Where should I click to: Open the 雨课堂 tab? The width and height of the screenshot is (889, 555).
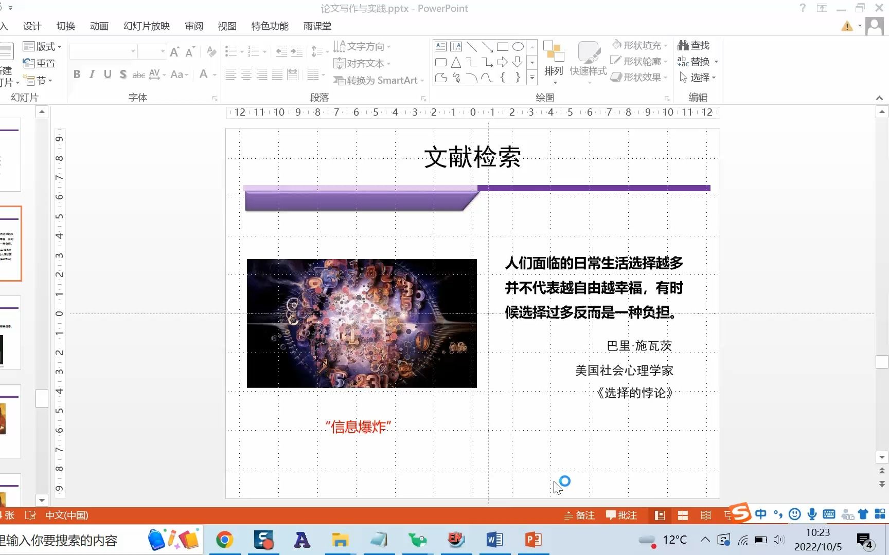point(317,26)
